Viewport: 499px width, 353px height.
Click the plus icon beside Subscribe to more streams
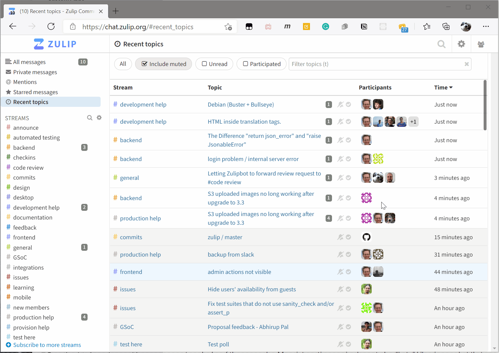point(8,345)
